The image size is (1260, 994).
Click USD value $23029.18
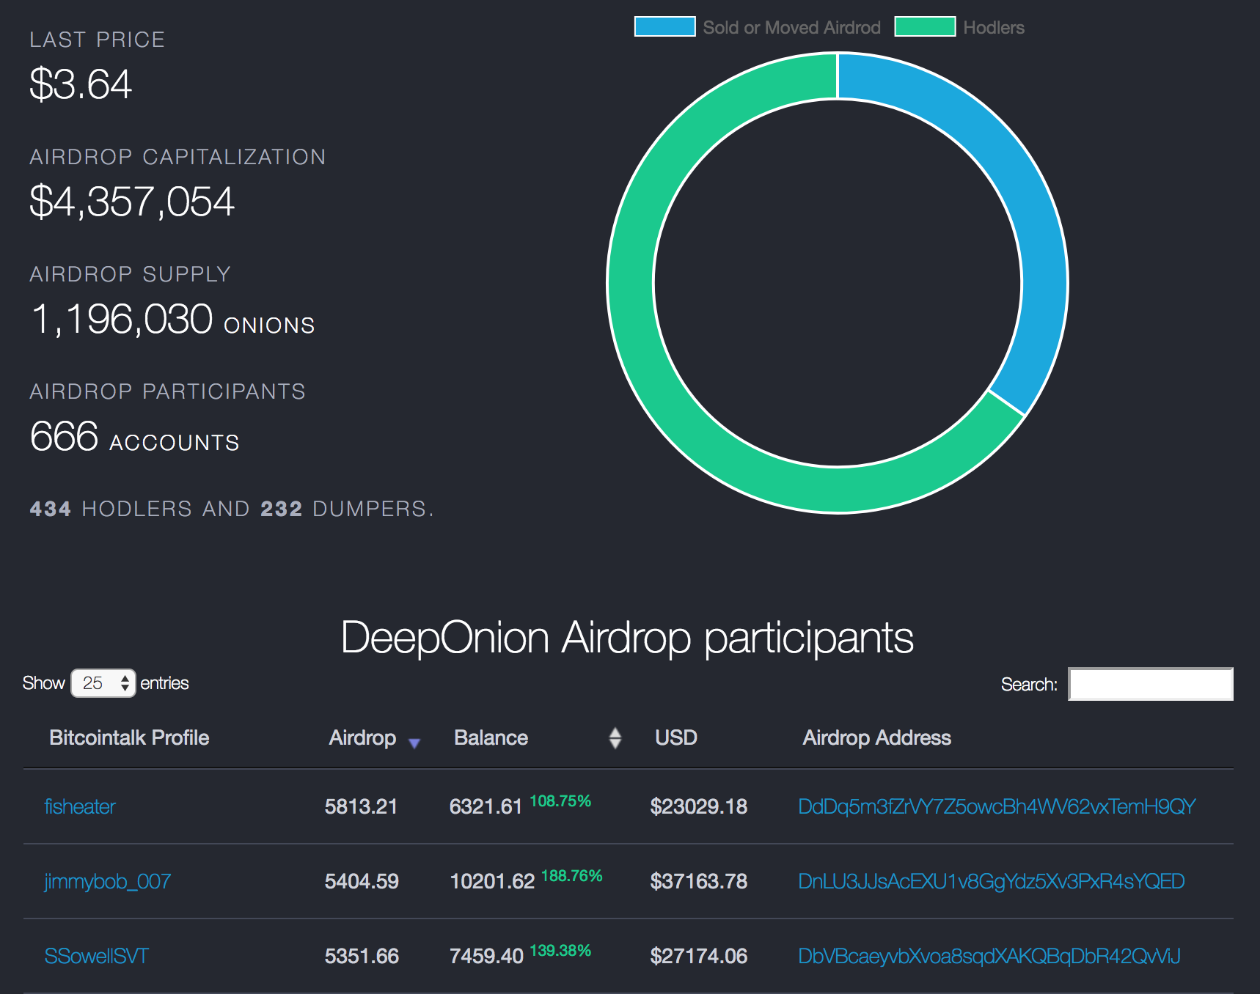coord(699,806)
